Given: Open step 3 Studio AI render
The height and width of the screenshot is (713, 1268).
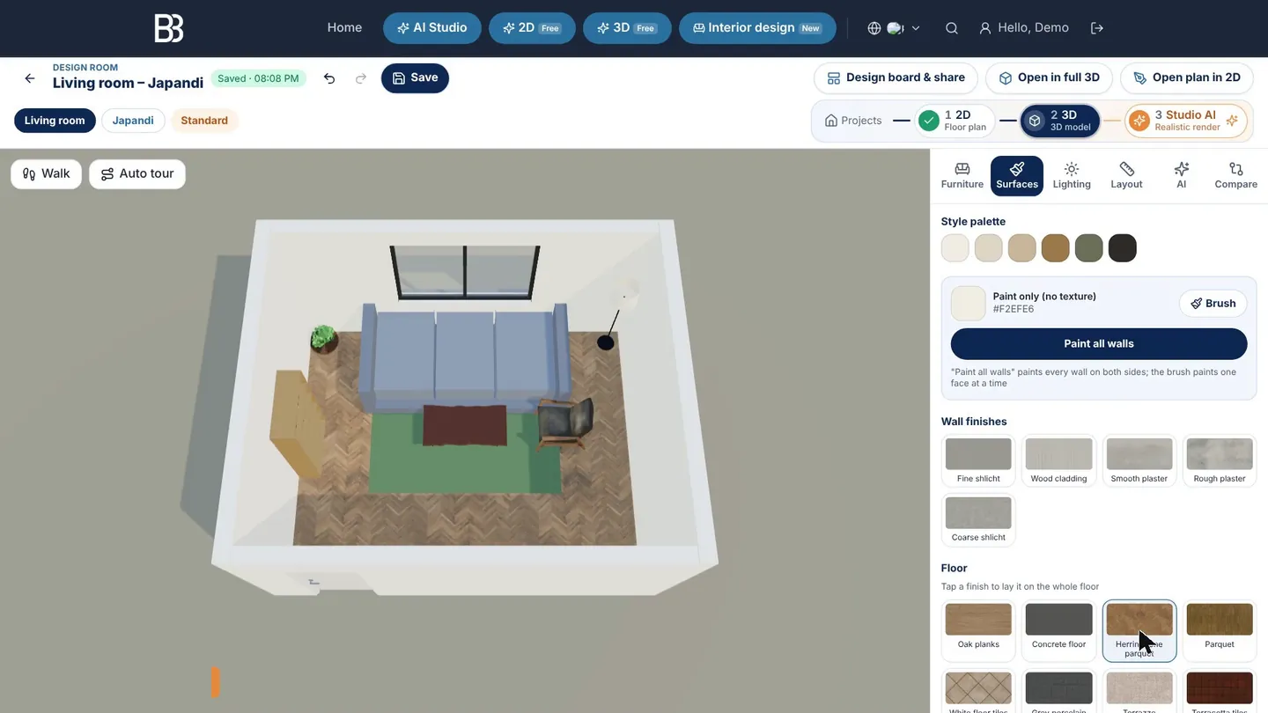Looking at the screenshot, I should pos(1186,121).
